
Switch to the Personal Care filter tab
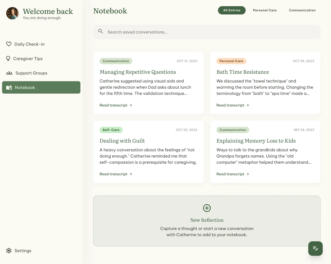pyautogui.click(x=265, y=10)
